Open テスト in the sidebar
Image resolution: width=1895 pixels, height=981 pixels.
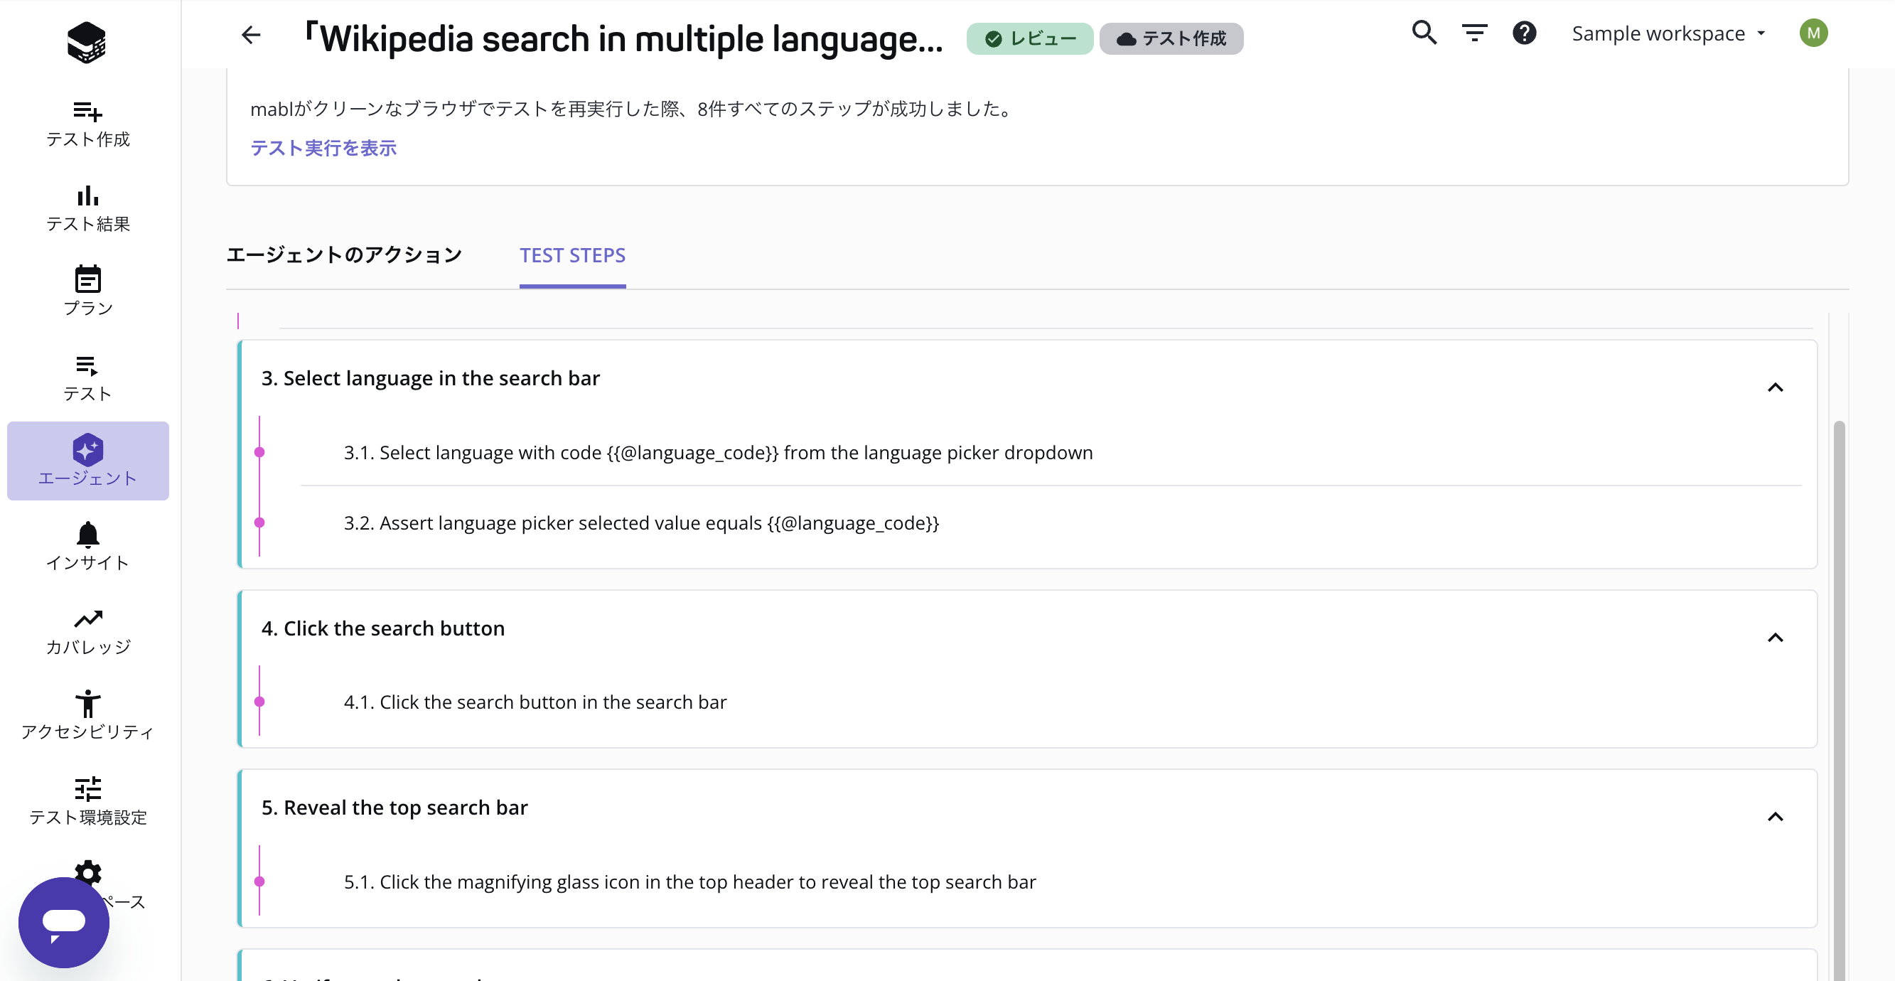click(87, 377)
